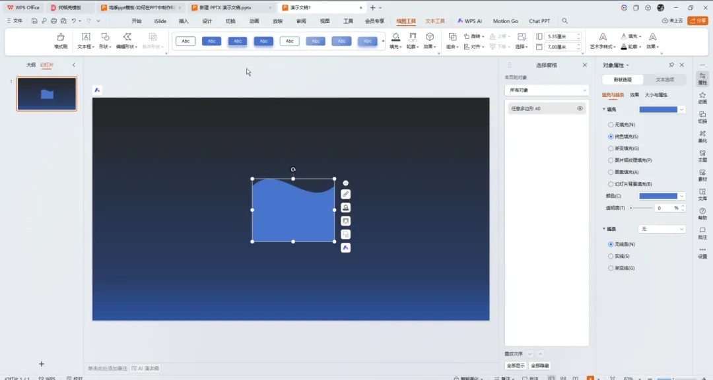The height and width of the screenshot is (380, 713).
Task: Open 动画 animation panel in right sidebar
Action: pos(702,98)
